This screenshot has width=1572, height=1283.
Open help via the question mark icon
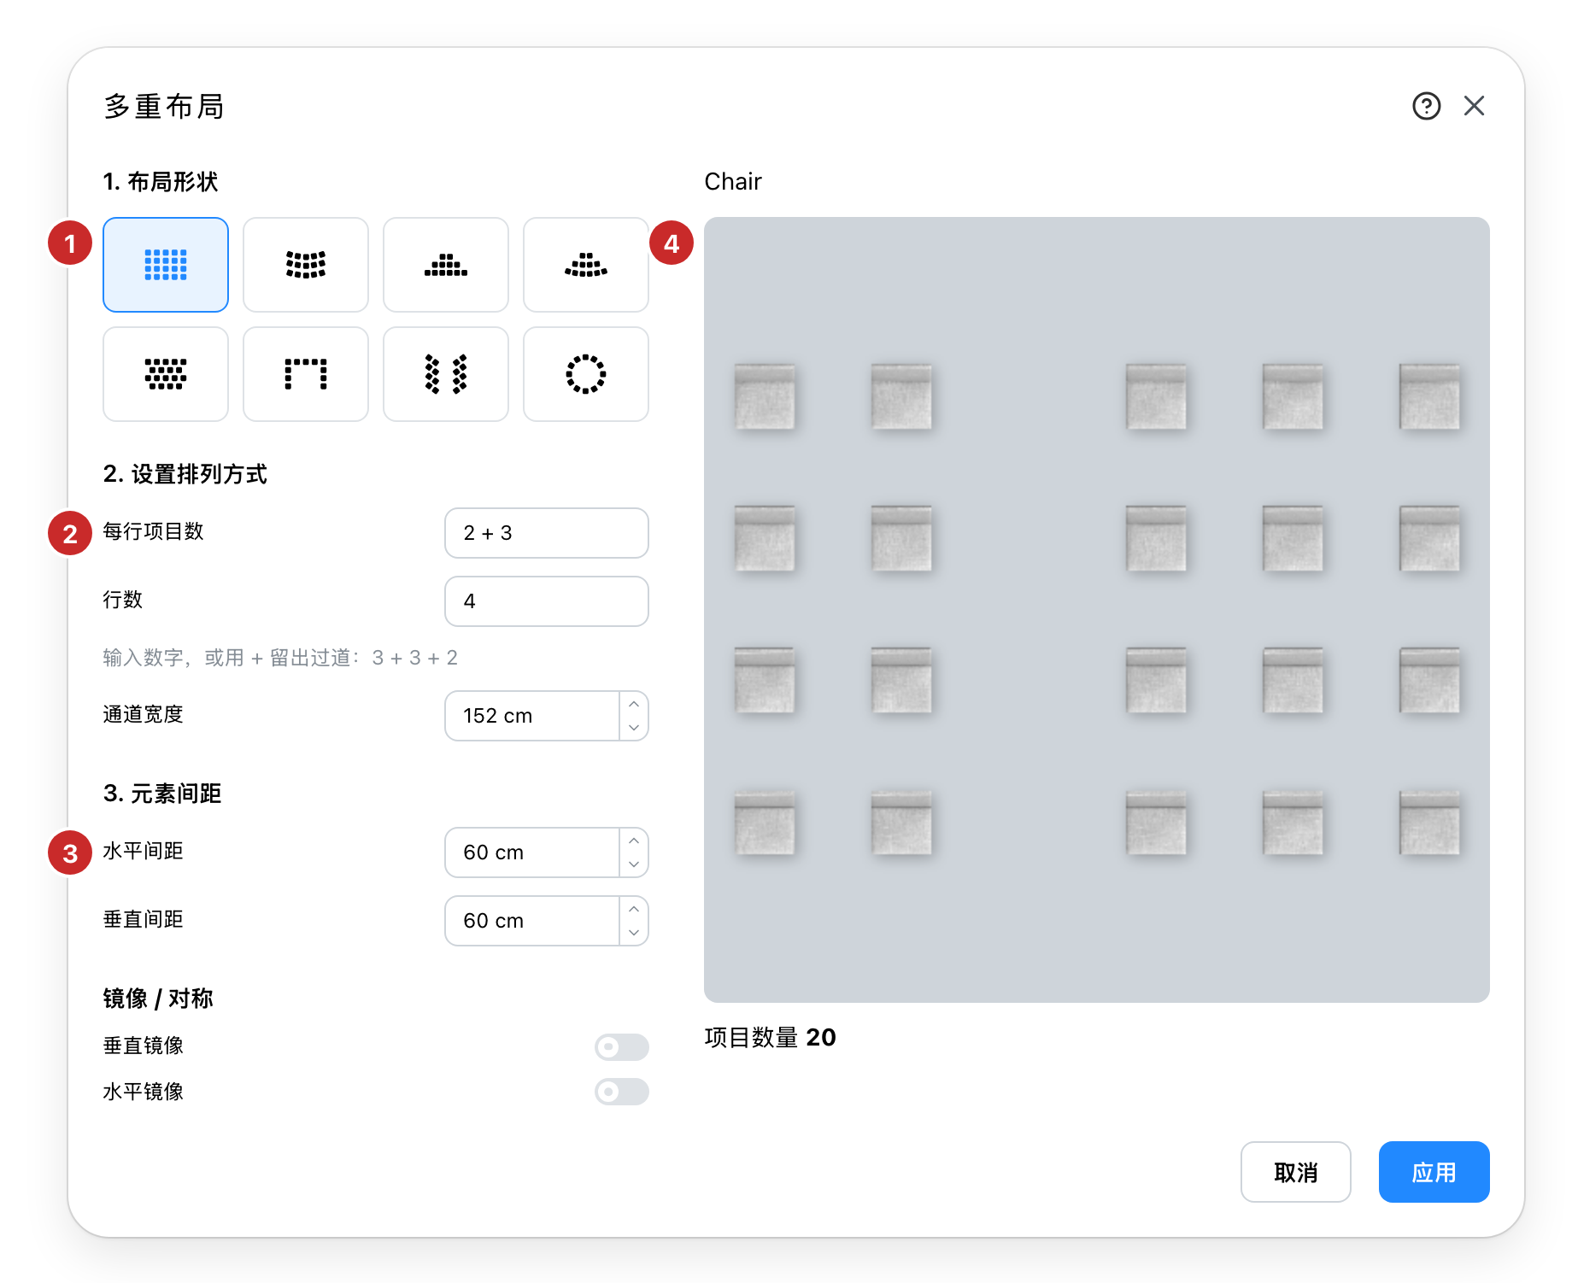[x=1426, y=106]
